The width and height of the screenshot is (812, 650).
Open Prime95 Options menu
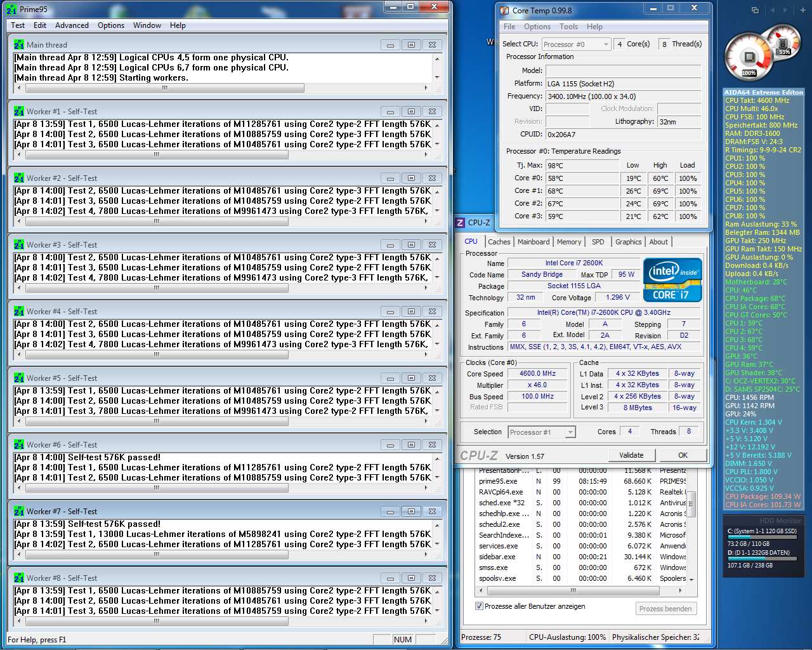coord(111,25)
